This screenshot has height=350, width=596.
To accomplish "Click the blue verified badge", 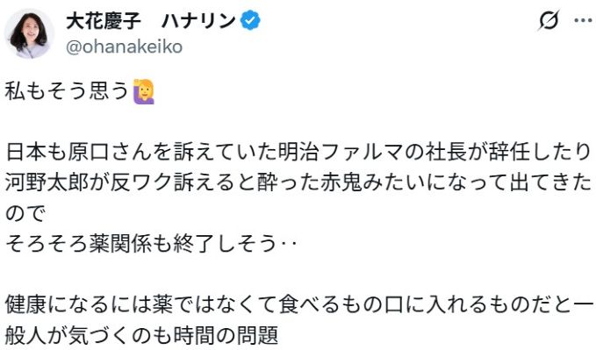I will (x=250, y=20).
